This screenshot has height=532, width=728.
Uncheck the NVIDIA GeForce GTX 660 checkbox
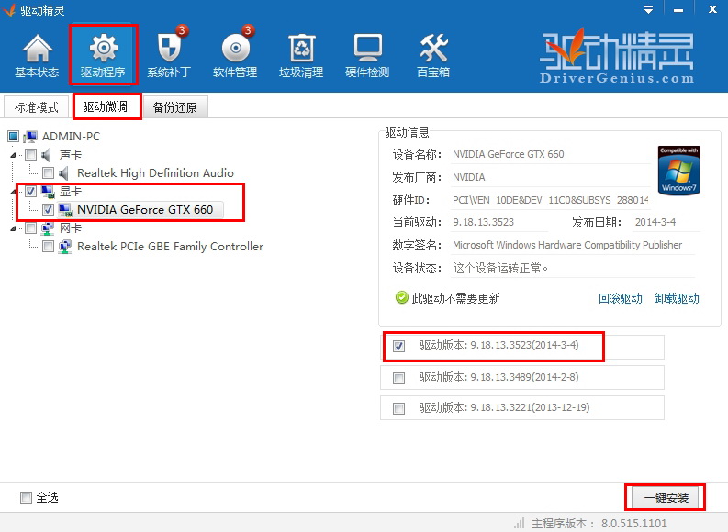tap(48, 210)
